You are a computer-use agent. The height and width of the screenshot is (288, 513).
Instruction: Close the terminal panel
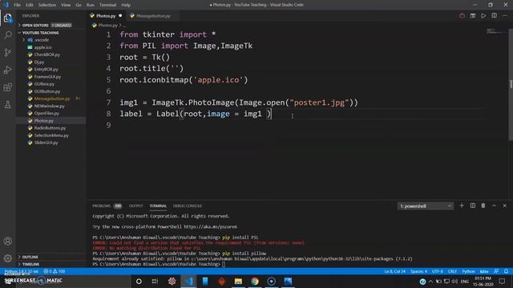[x=504, y=206]
